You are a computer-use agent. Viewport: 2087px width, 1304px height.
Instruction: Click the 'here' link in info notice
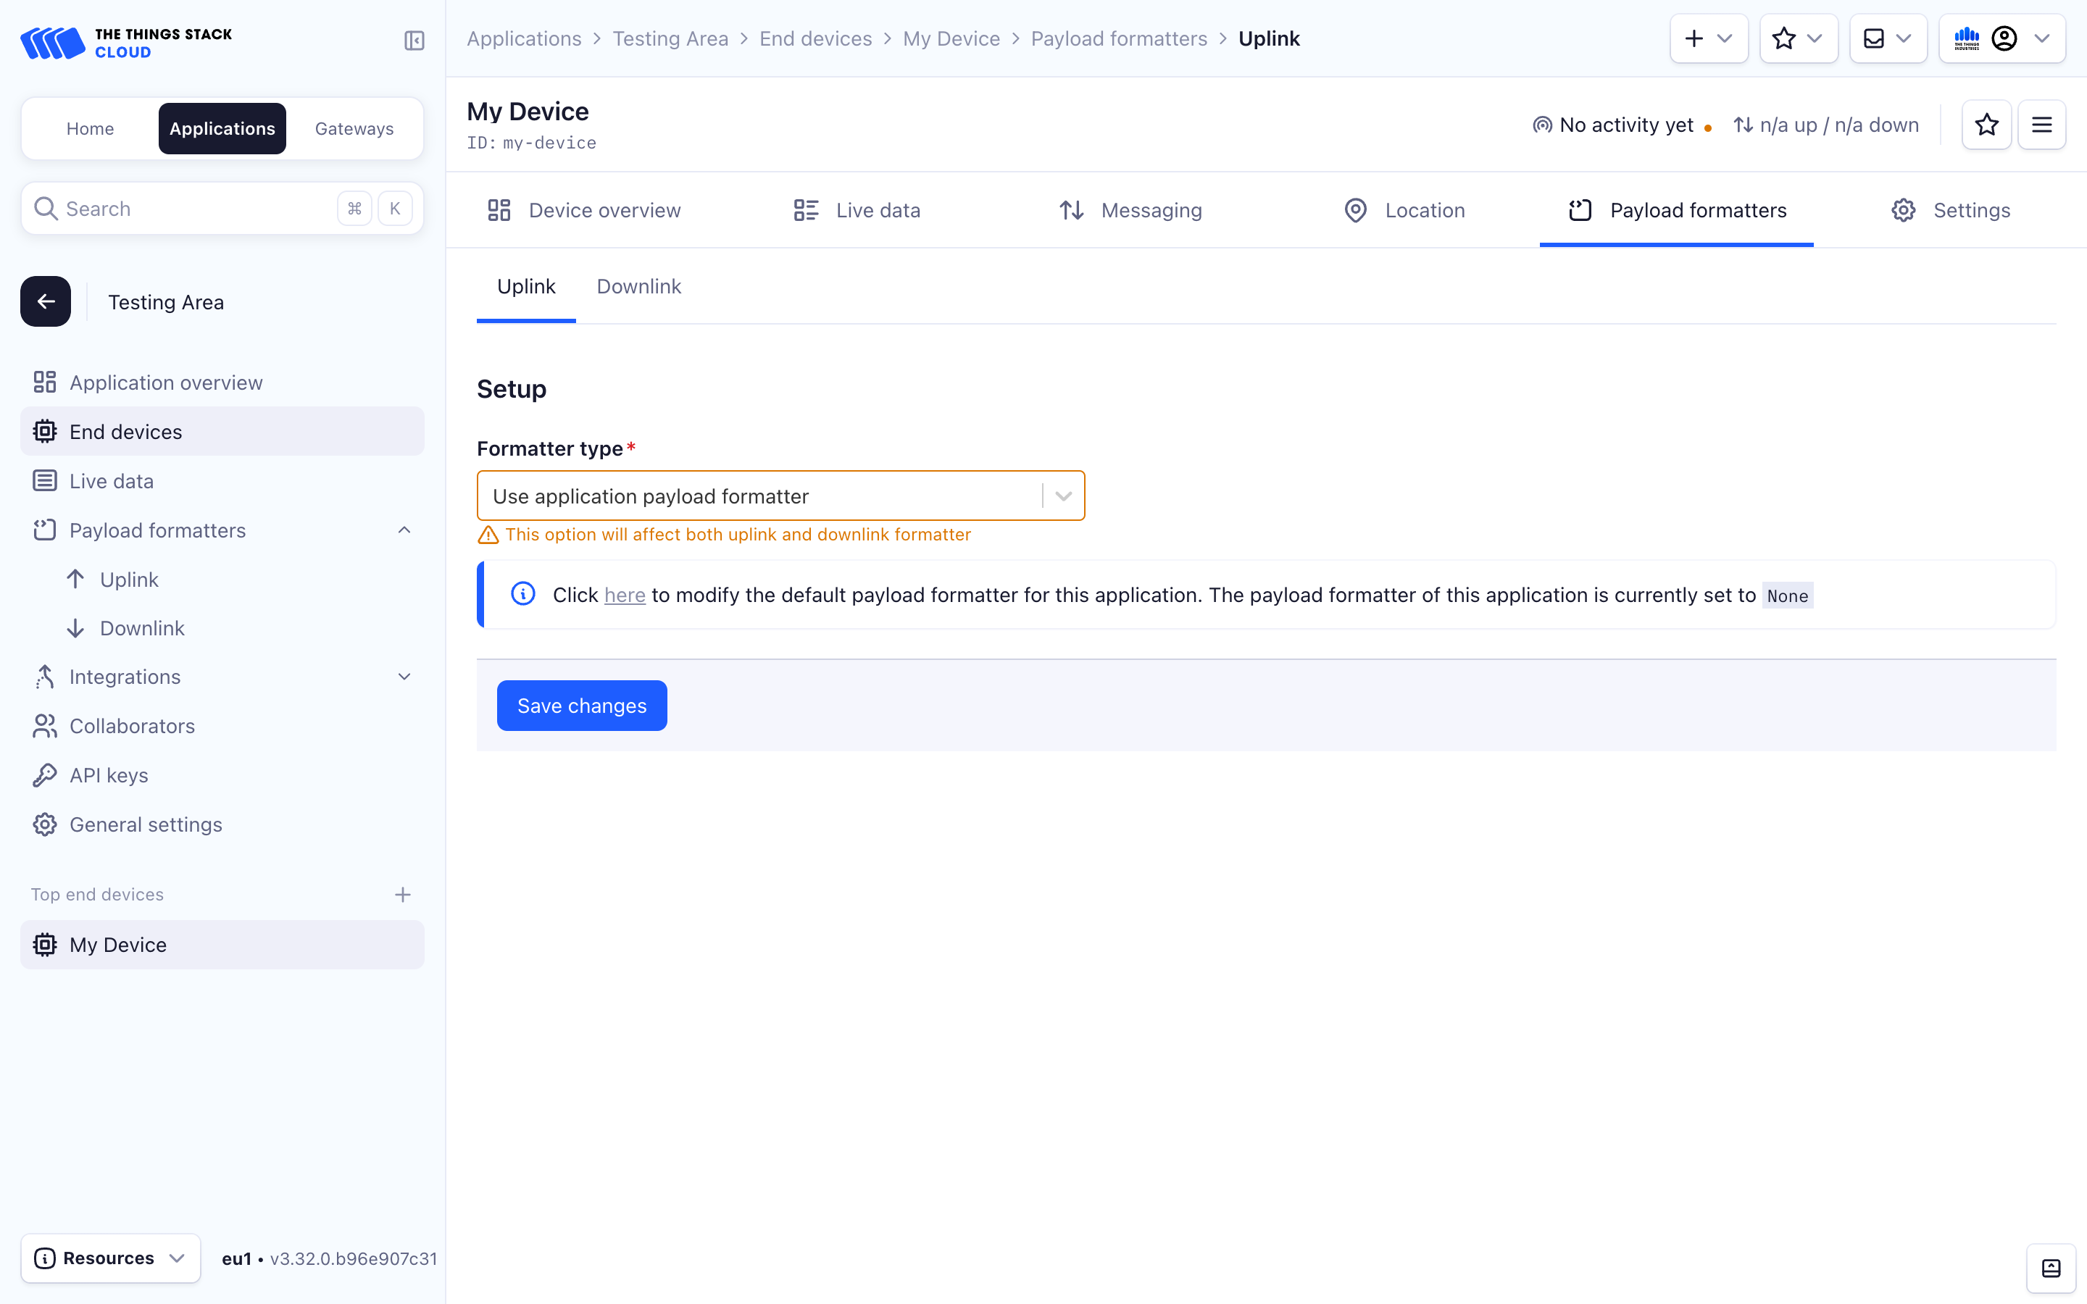point(625,595)
